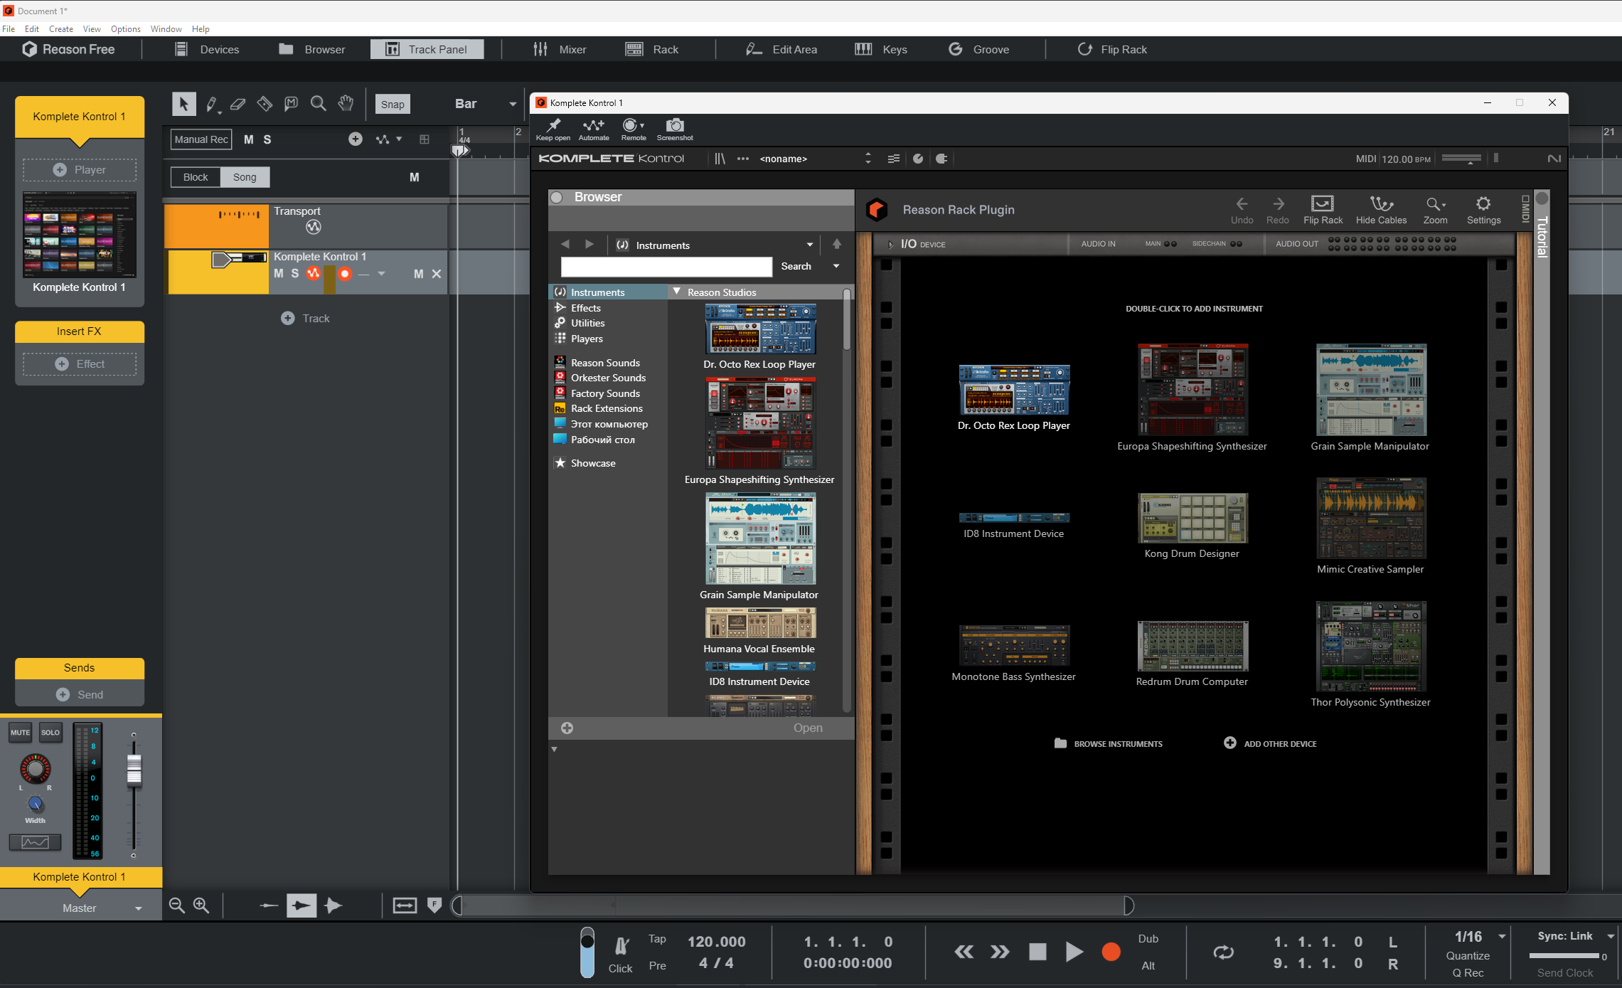Toggle the MUTE button on channel strip
1622x988 pixels.
pyautogui.click(x=21, y=733)
